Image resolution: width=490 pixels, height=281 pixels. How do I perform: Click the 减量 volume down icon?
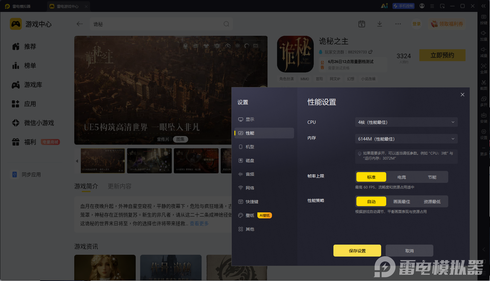(x=483, y=50)
